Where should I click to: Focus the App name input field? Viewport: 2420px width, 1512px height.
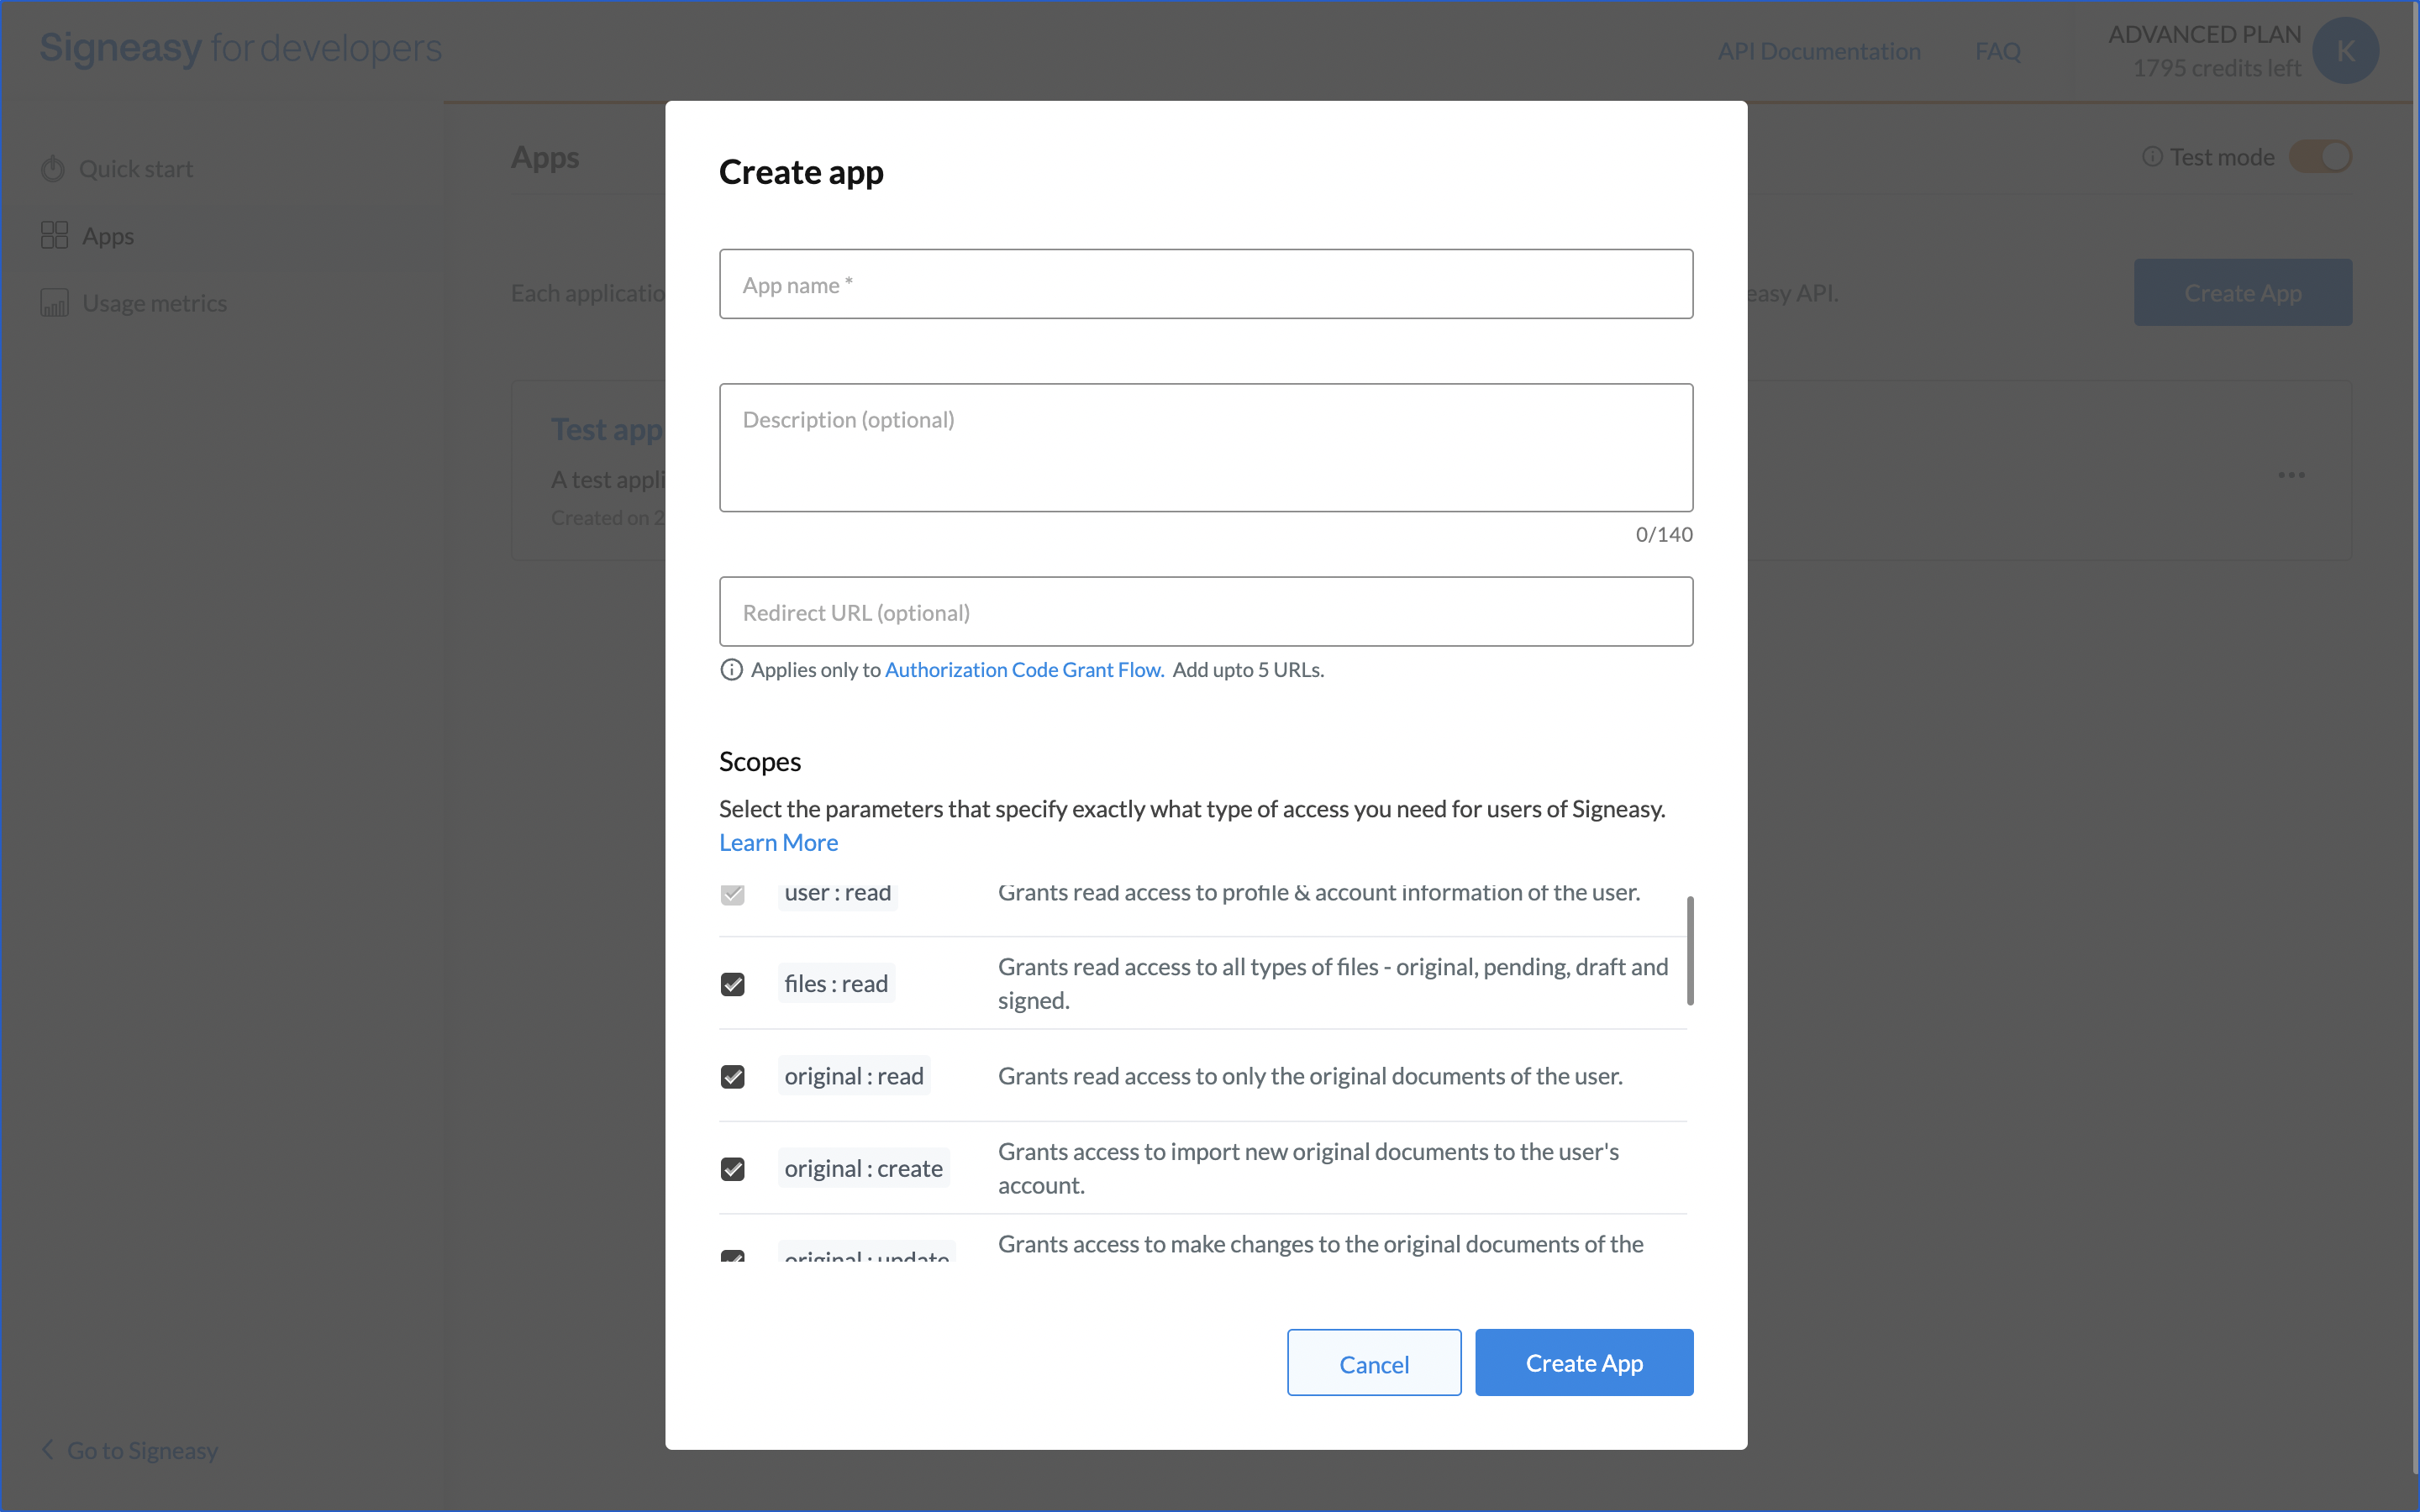pyautogui.click(x=1205, y=285)
